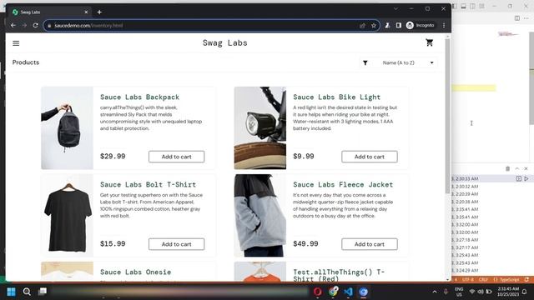Click the Incognito profile indicator
534x300 pixels.
point(421,26)
